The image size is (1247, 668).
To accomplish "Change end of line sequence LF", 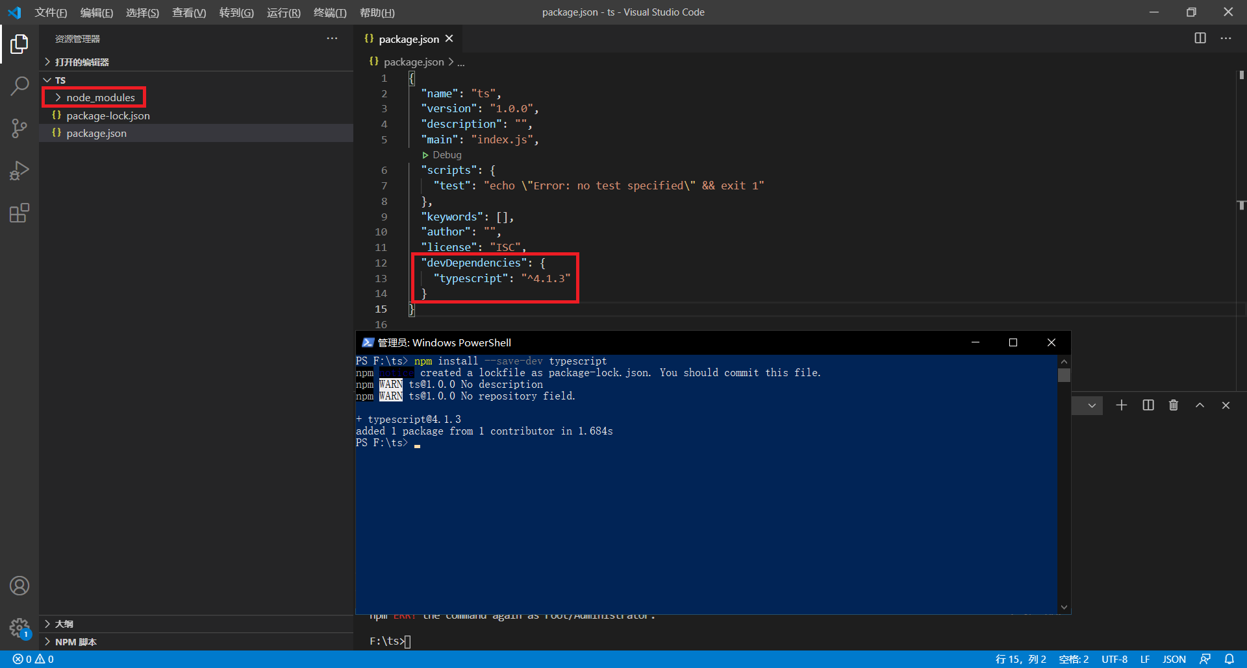I will (x=1145, y=659).
